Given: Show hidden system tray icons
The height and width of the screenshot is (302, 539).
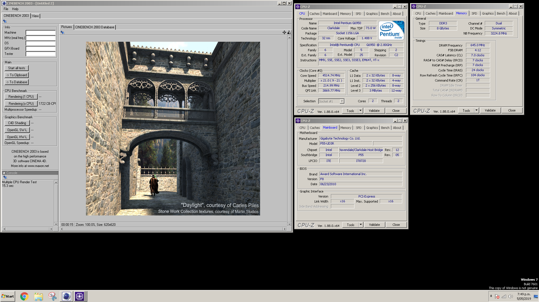Looking at the screenshot, I should pos(491,296).
